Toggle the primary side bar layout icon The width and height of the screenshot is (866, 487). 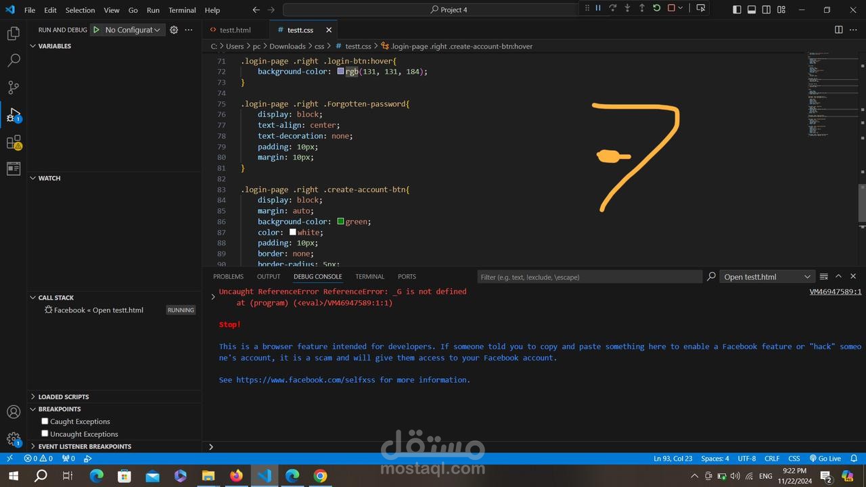pyautogui.click(x=737, y=9)
